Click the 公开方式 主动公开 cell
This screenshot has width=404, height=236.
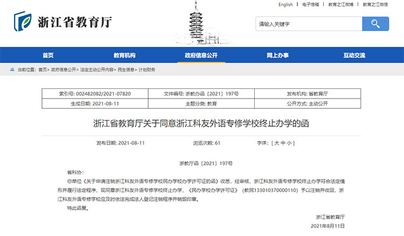click(308, 103)
